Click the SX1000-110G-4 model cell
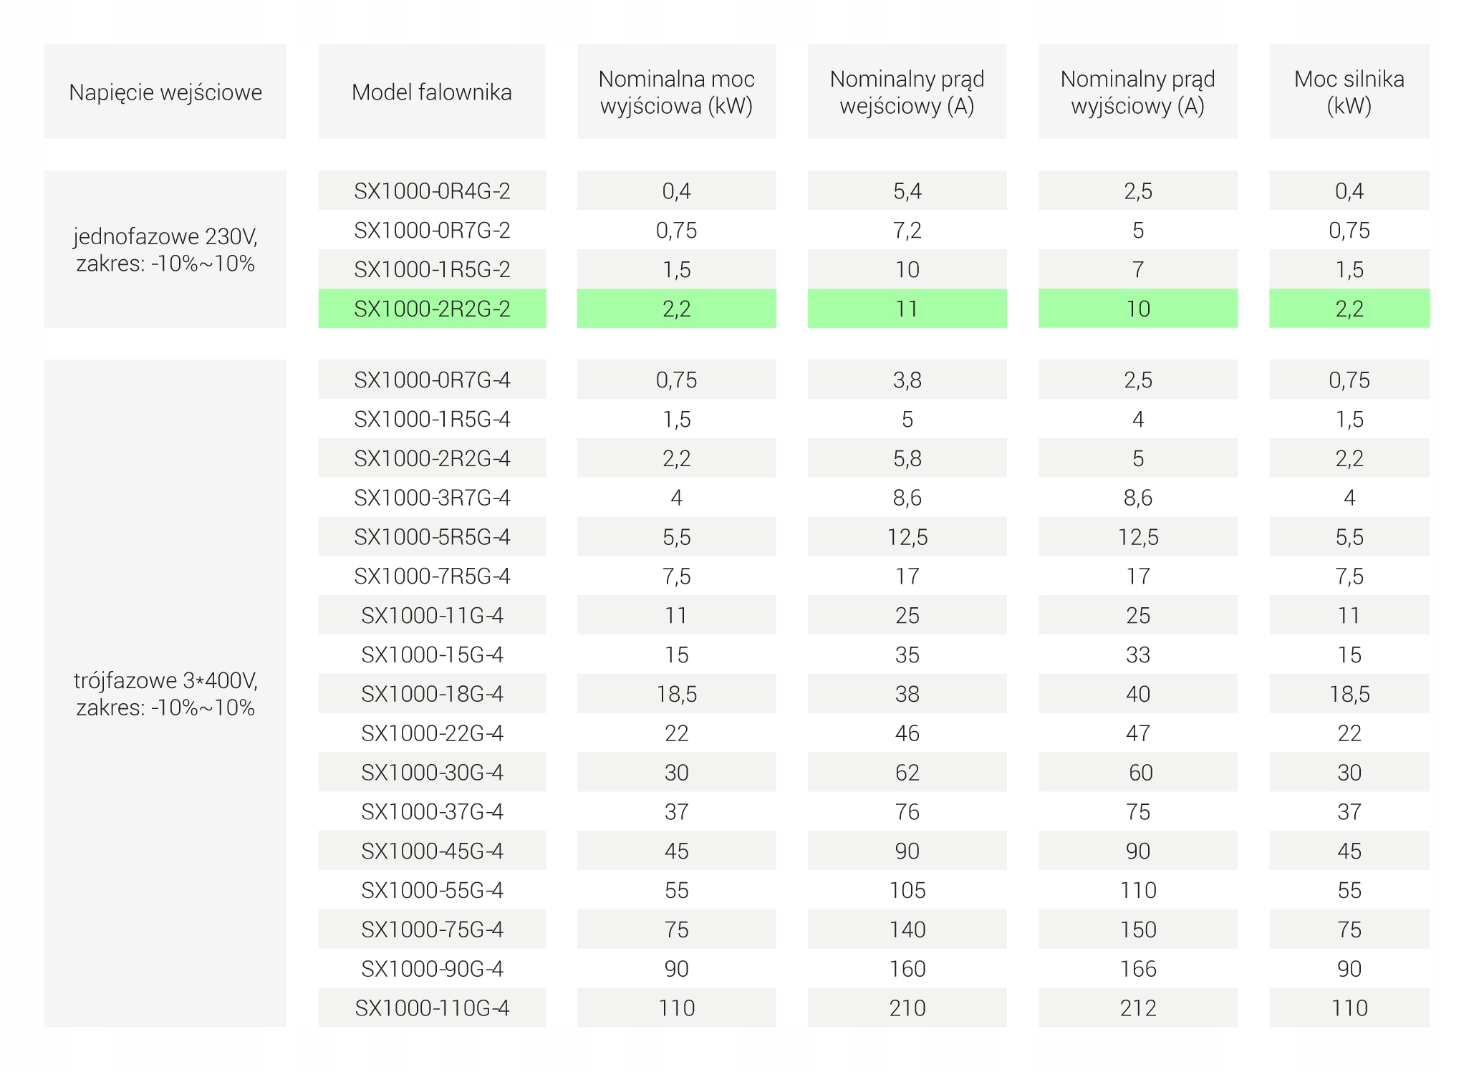Viewport: 1479px width, 1072px height. tap(432, 1008)
